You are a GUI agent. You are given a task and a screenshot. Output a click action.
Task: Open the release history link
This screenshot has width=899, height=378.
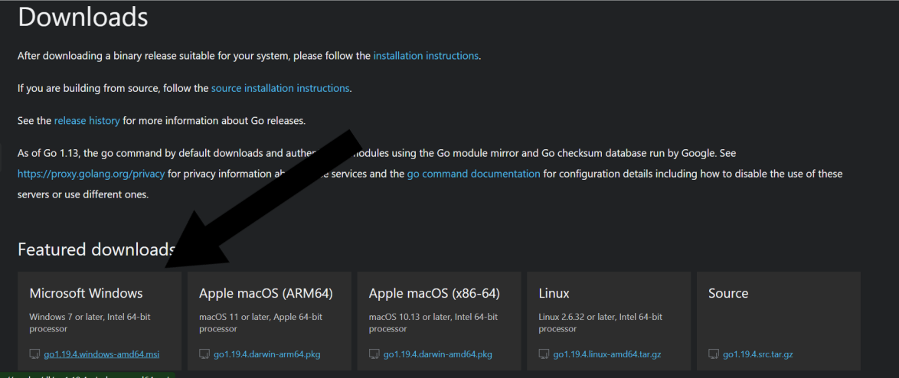[x=87, y=121]
